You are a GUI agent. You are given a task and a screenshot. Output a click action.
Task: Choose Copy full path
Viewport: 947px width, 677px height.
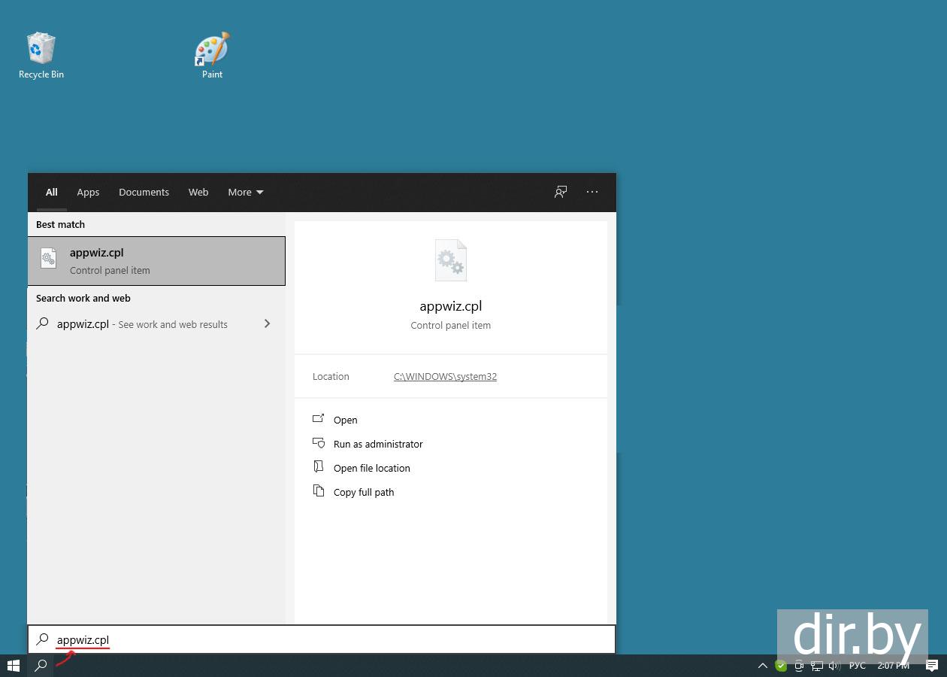[363, 492]
